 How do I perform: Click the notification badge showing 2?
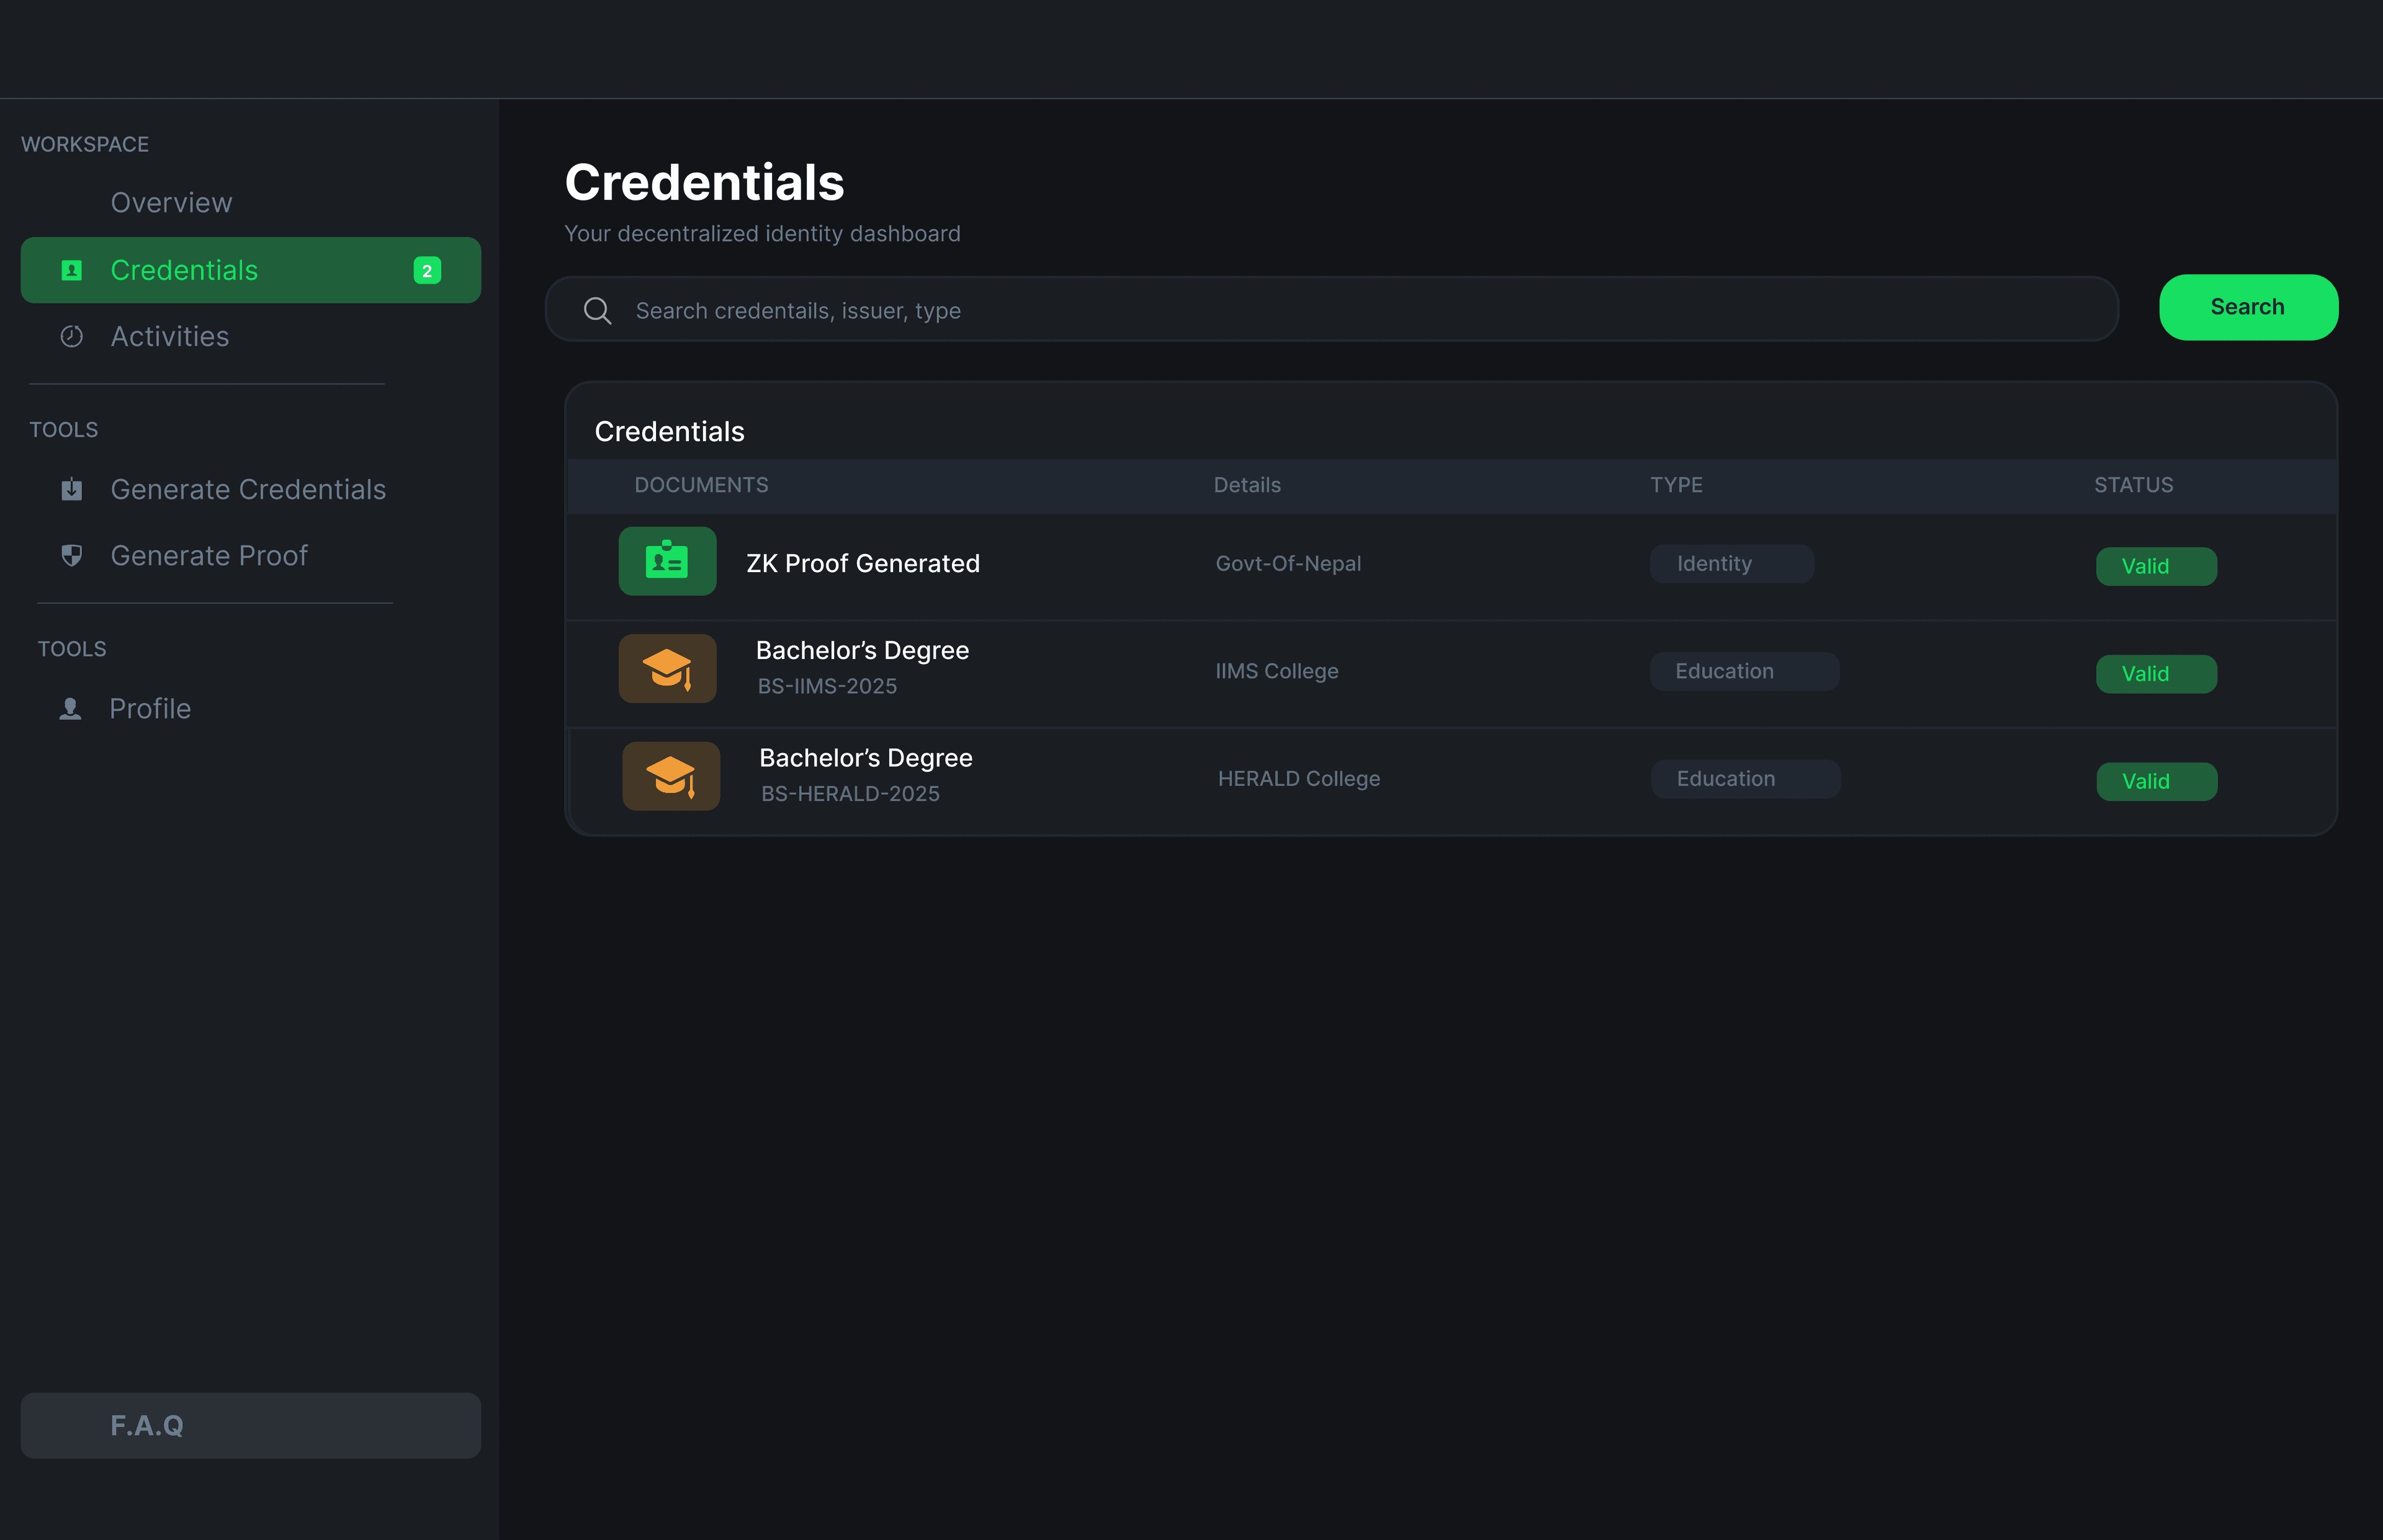[427, 270]
